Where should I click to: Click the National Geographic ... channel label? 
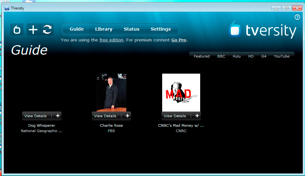(41, 131)
